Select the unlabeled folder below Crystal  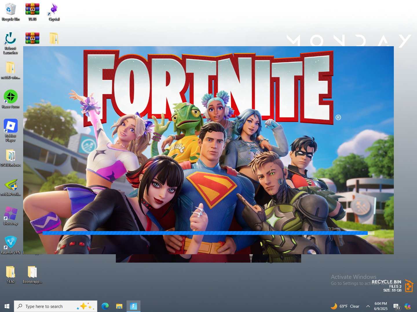(54, 38)
